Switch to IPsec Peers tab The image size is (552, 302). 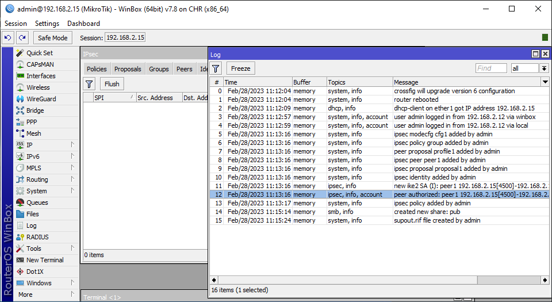tap(185, 69)
